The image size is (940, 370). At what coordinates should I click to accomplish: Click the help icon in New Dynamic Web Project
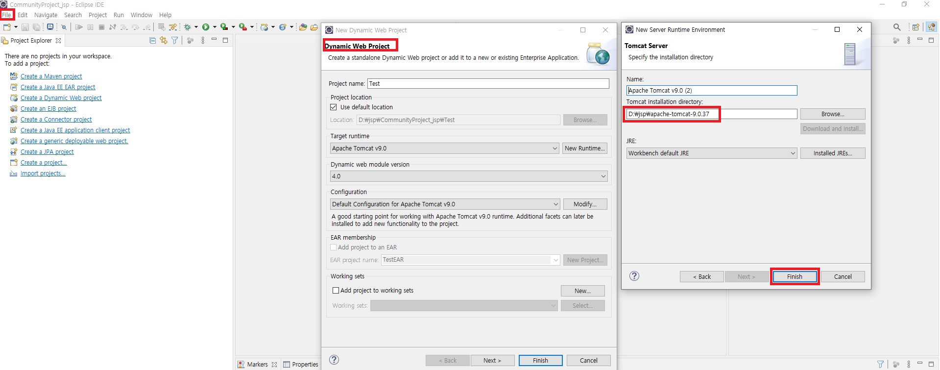coord(334,360)
